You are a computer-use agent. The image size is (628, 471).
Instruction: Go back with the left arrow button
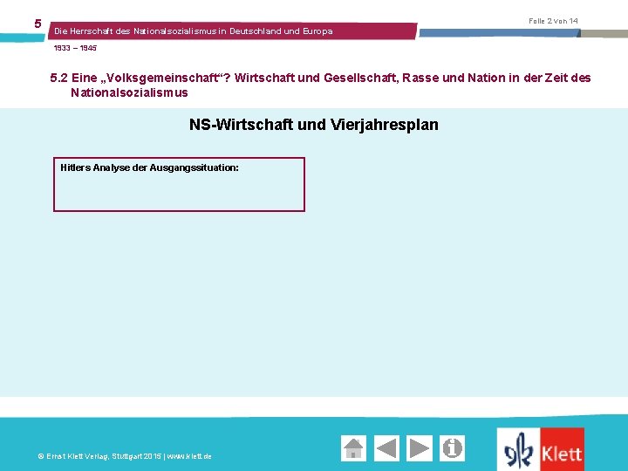(386, 448)
